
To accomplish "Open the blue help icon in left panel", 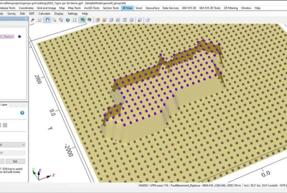I will 22,113.
